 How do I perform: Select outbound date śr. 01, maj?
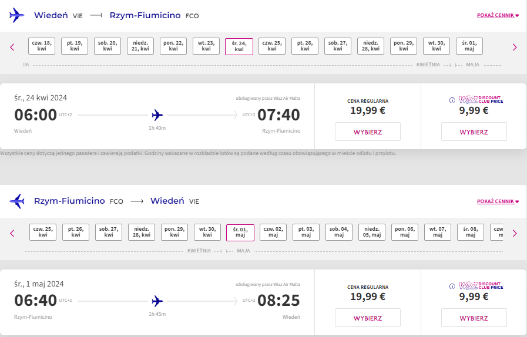pos(469,46)
